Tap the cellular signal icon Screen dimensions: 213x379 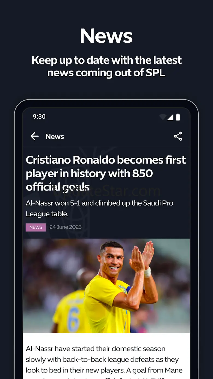pos(170,117)
